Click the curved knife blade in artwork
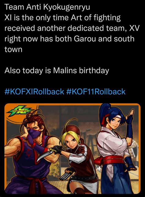 point(44,155)
